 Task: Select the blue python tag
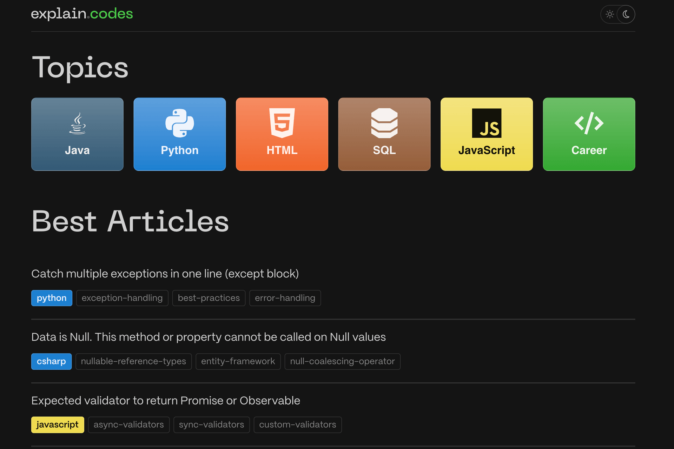[x=52, y=298]
